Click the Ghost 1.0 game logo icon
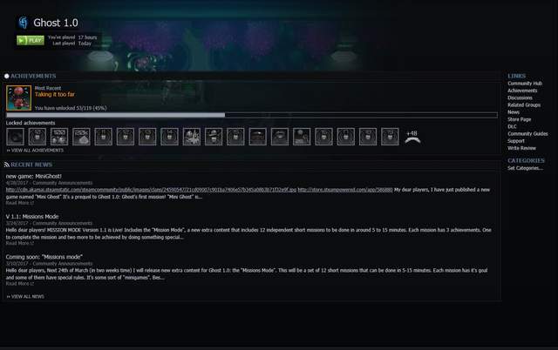This screenshot has width=558, height=350. (24, 23)
